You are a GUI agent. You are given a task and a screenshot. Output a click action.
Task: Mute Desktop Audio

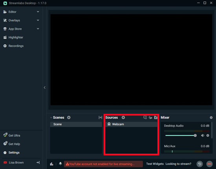pos(203,136)
